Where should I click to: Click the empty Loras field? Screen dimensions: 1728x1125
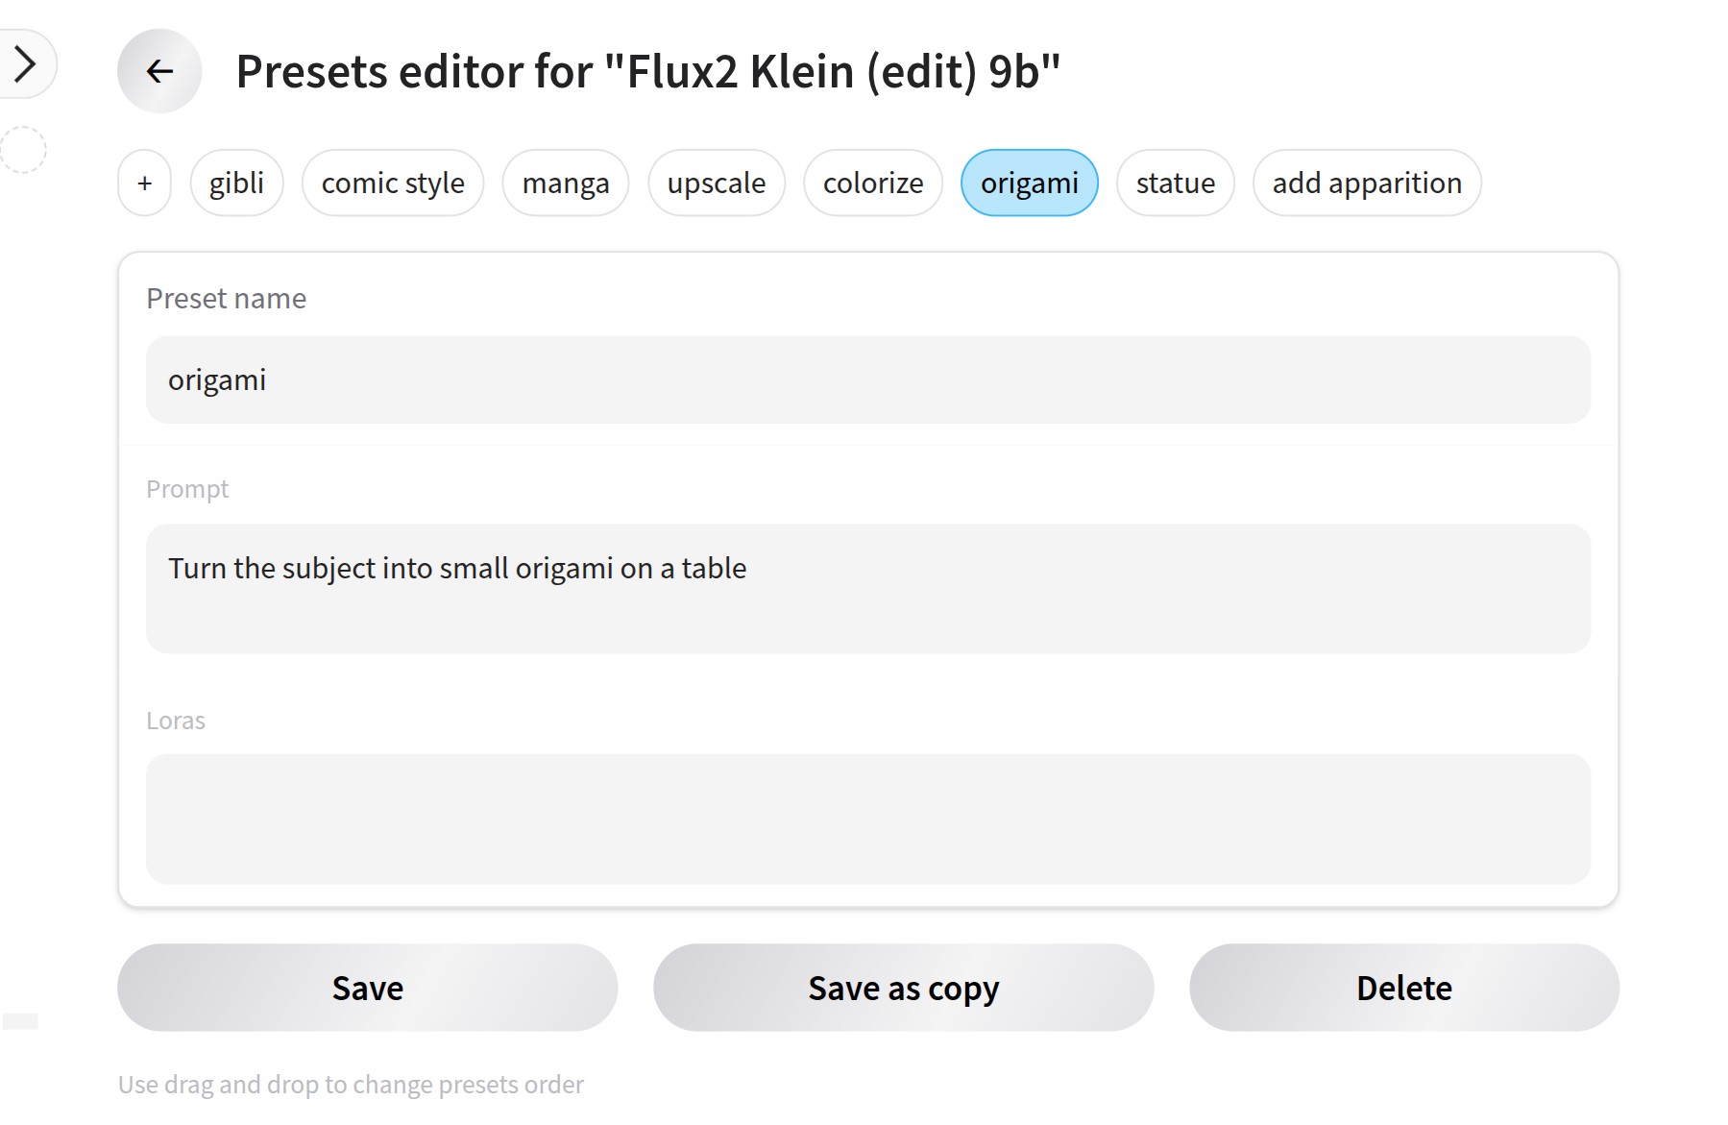pyautogui.click(x=868, y=819)
